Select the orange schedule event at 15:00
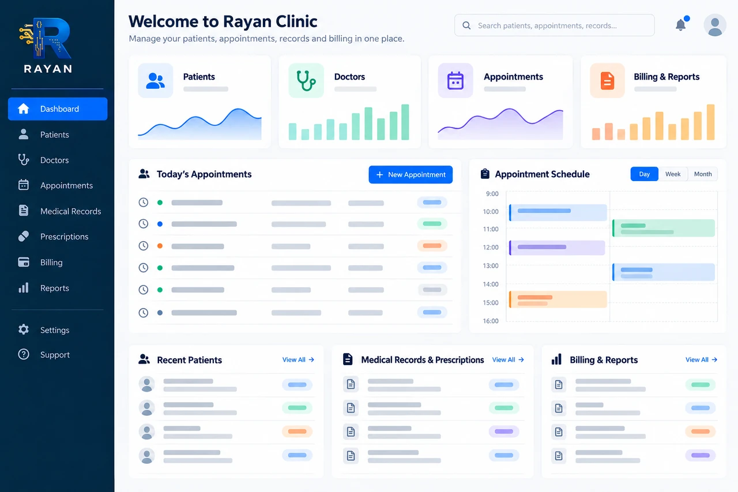The image size is (738, 492). (x=558, y=299)
